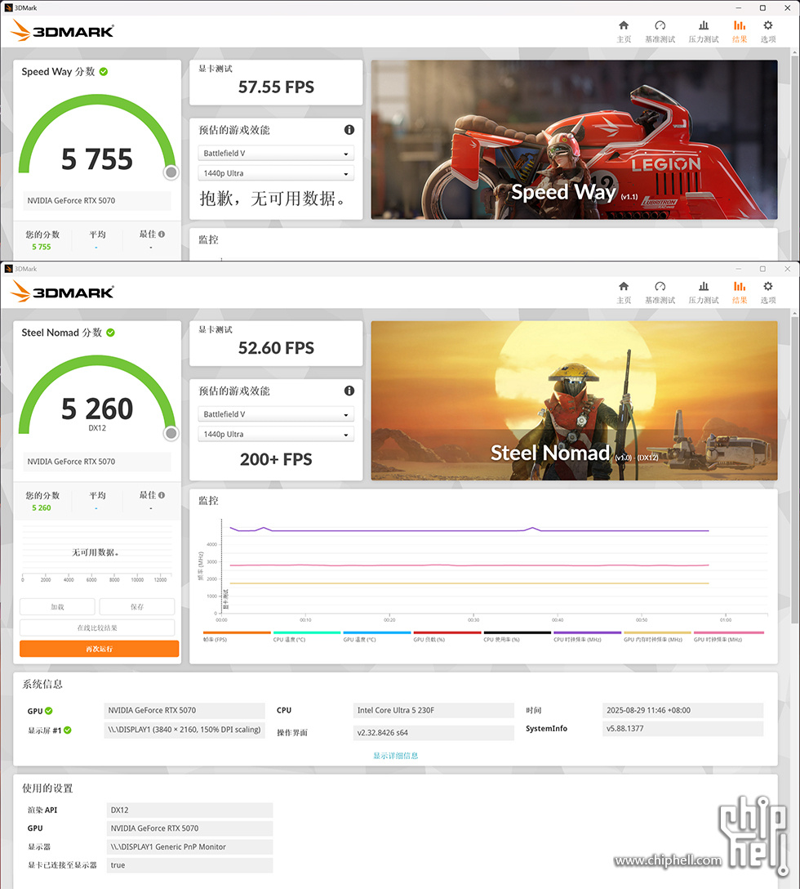Click the \\.\DISPLAY1 Generic PnP Monitor field
The image size is (800, 889).
click(x=189, y=847)
